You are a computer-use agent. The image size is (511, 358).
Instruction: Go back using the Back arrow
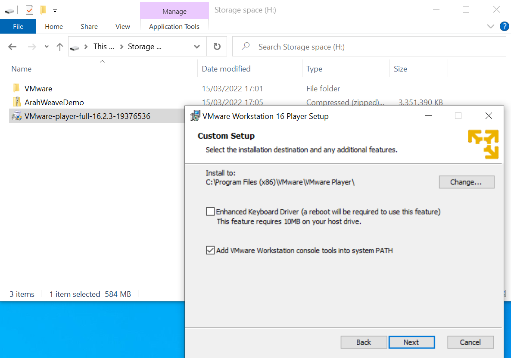(x=12, y=47)
